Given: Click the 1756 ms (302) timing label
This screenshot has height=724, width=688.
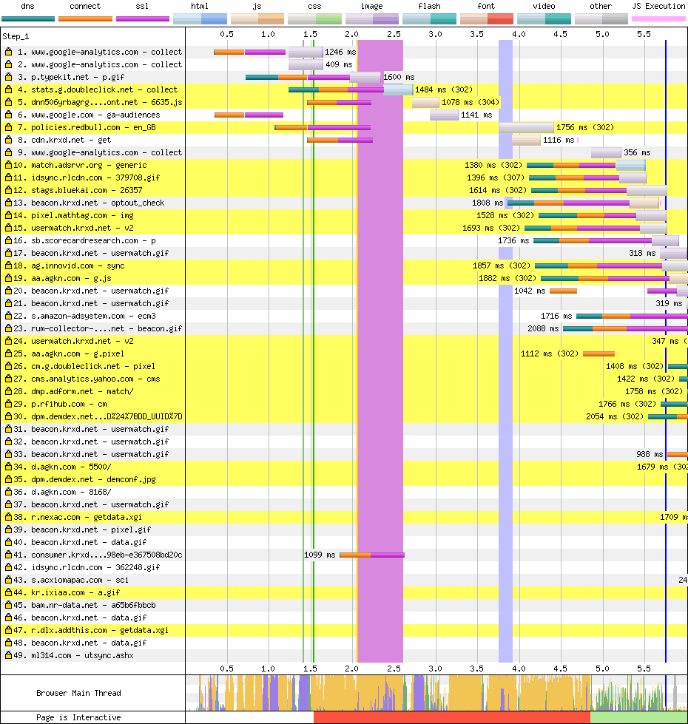Looking at the screenshot, I should point(585,127).
